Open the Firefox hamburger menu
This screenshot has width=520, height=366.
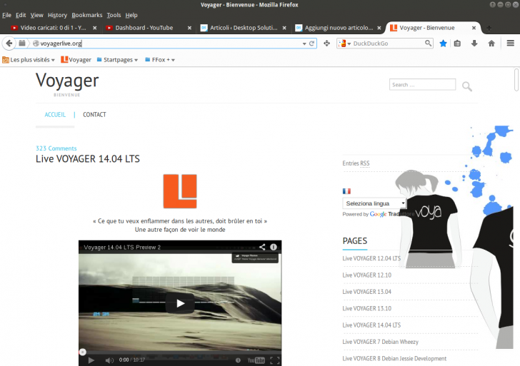point(509,44)
